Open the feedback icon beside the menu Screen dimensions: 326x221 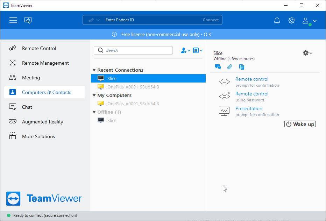[28, 20]
